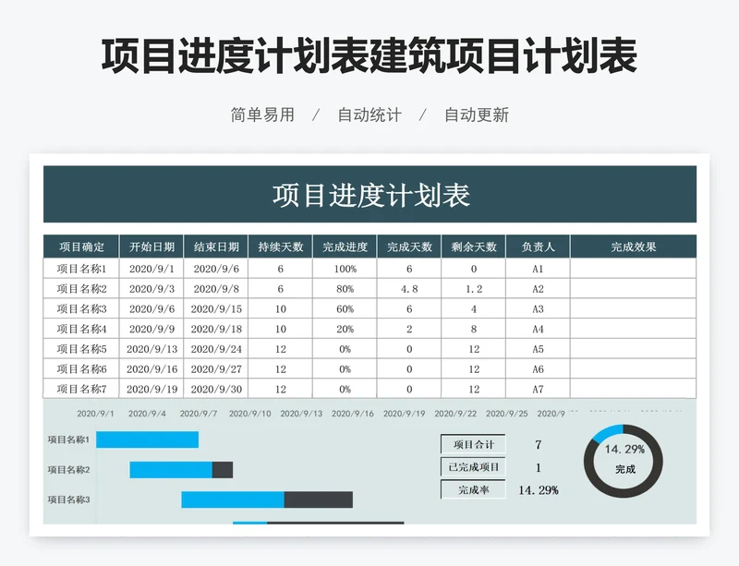Viewport: 739px width, 566px height.
Task: Click the 完成率 summary label
Action: (x=473, y=489)
